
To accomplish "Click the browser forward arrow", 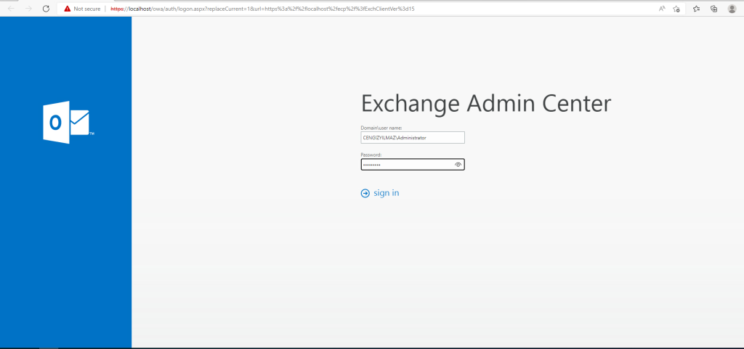I will pyautogui.click(x=28, y=9).
